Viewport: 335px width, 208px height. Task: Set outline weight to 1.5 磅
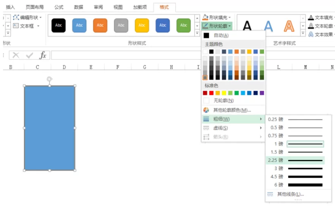[295, 152]
